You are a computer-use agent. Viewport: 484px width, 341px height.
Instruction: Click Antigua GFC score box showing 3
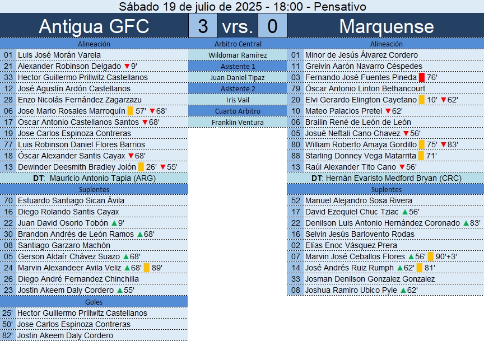[203, 26]
